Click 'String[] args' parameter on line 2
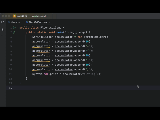The image size is (160, 120). coord(76,32)
